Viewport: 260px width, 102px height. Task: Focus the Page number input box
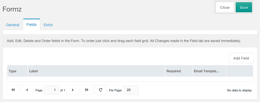click(51, 90)
